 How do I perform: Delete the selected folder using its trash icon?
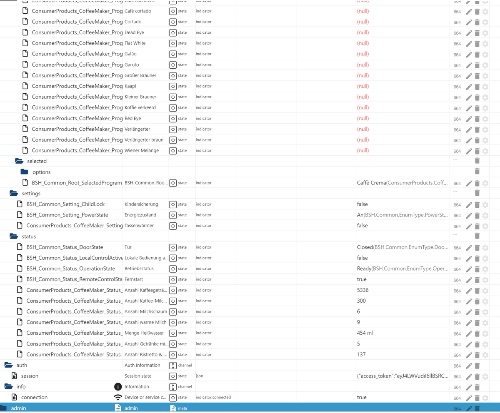coord(477,161)
